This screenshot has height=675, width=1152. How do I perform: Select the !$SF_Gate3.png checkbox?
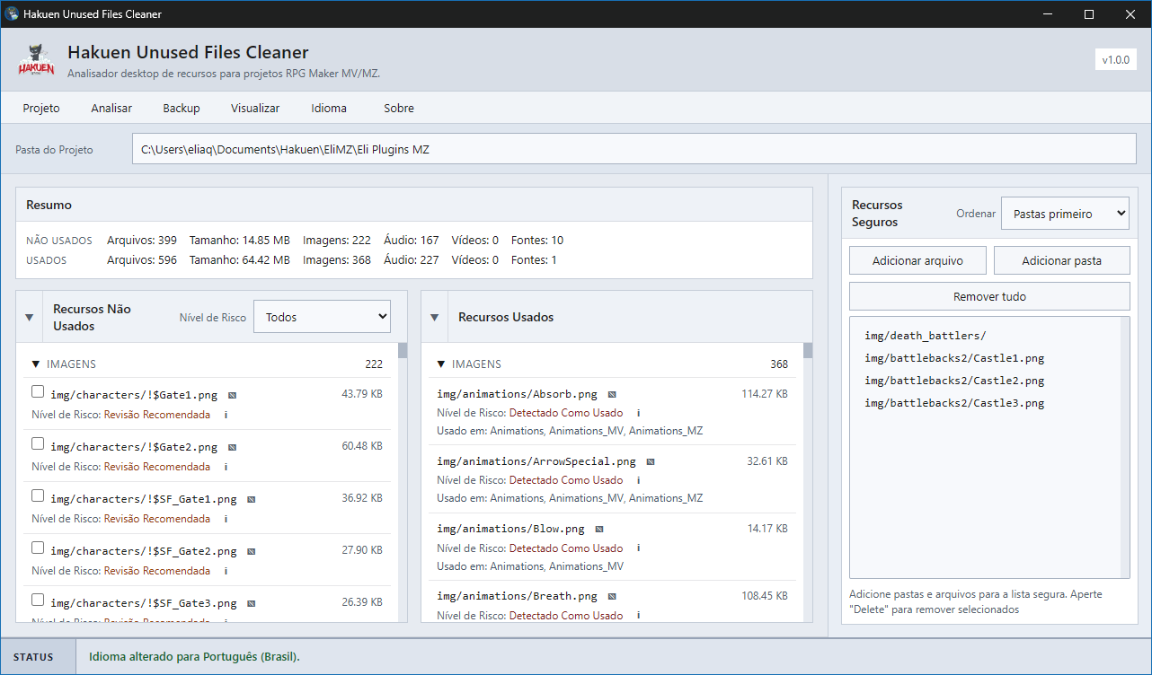pyautogui.click(x=38, y=600)
